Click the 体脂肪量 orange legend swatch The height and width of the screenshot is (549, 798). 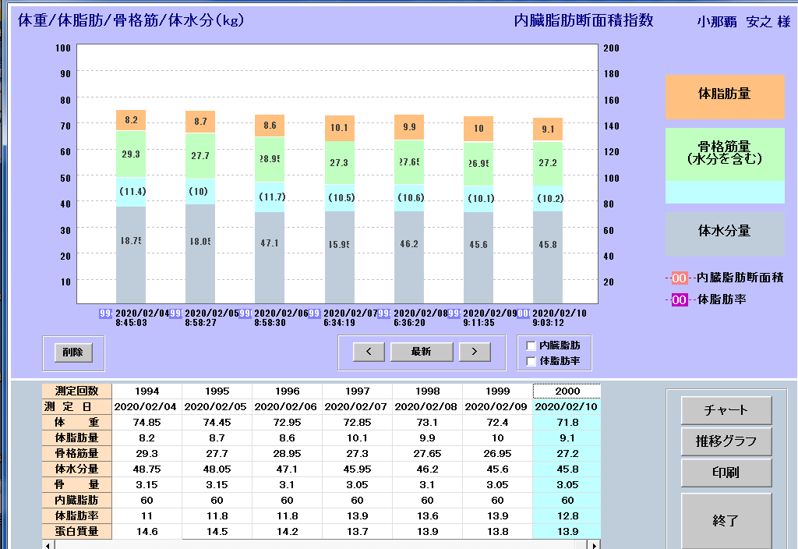[725, 97]
